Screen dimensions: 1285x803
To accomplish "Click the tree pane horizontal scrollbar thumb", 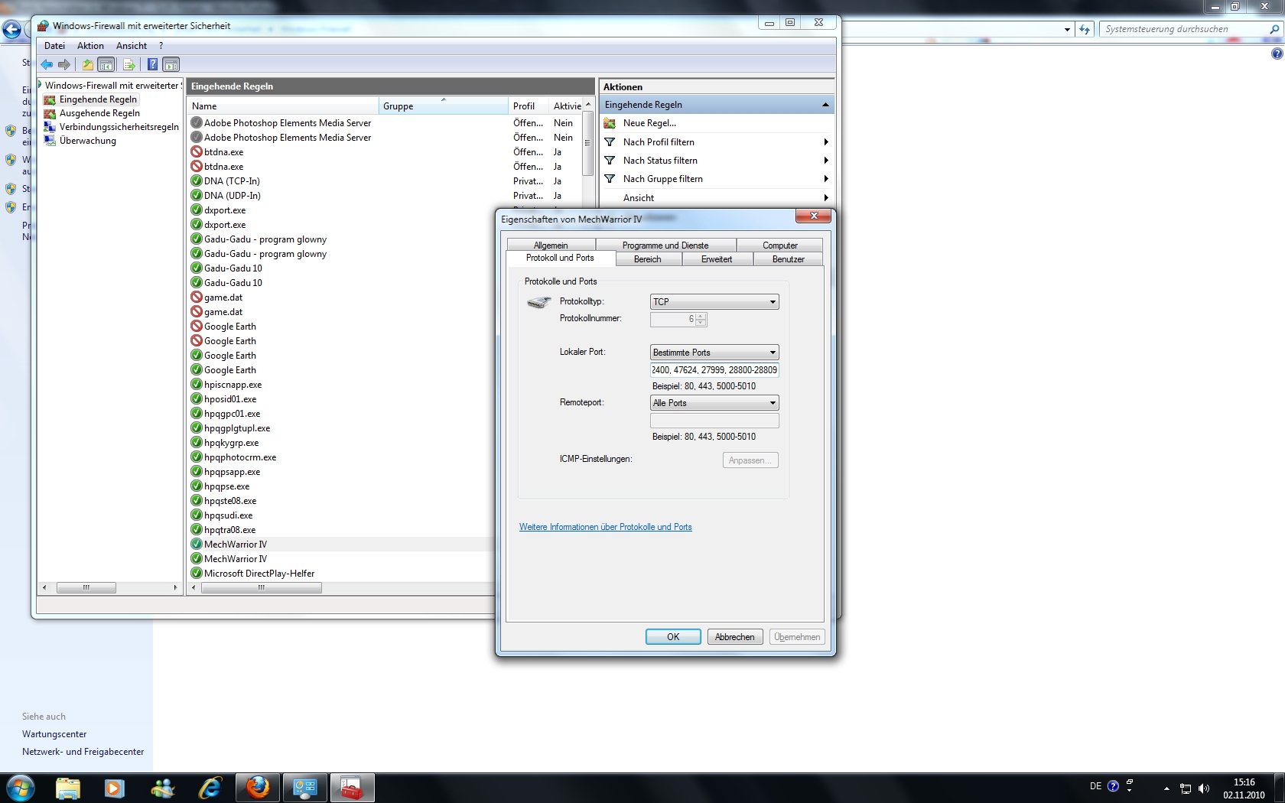I will pyautogui.click(x=86, y=588).
